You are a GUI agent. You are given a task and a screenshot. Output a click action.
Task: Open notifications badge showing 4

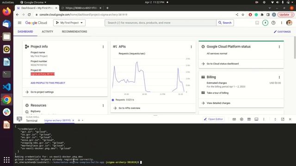[265, 23]
